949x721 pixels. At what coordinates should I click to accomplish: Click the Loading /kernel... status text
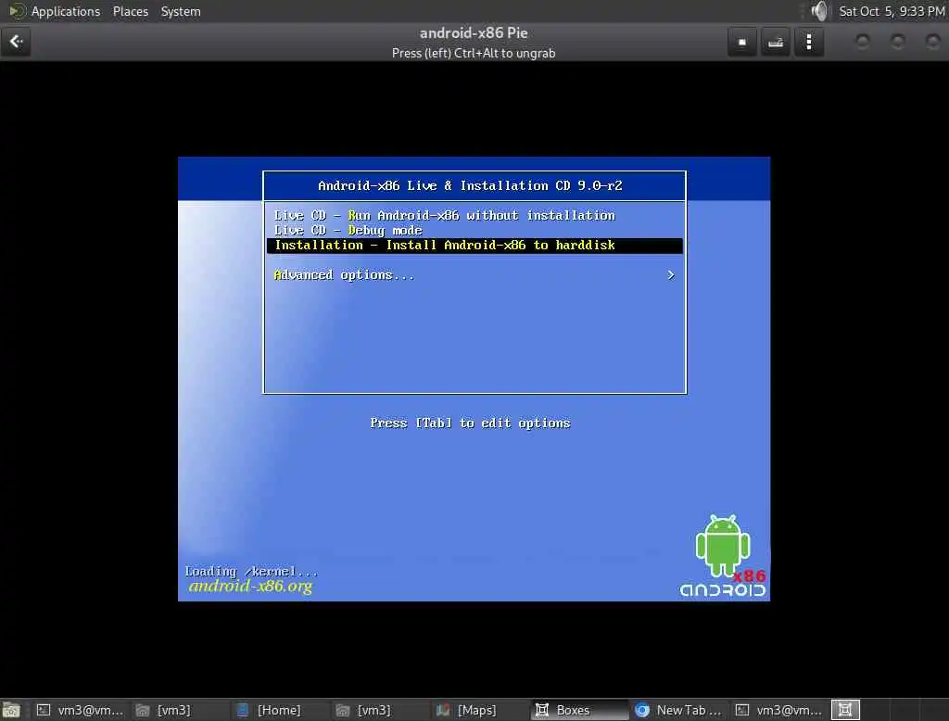(x=251, y=571)
